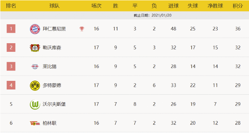Viewport: 249px width, 133px height.
Task: Sort by the 积分 column header
Action: pos(238,6)
